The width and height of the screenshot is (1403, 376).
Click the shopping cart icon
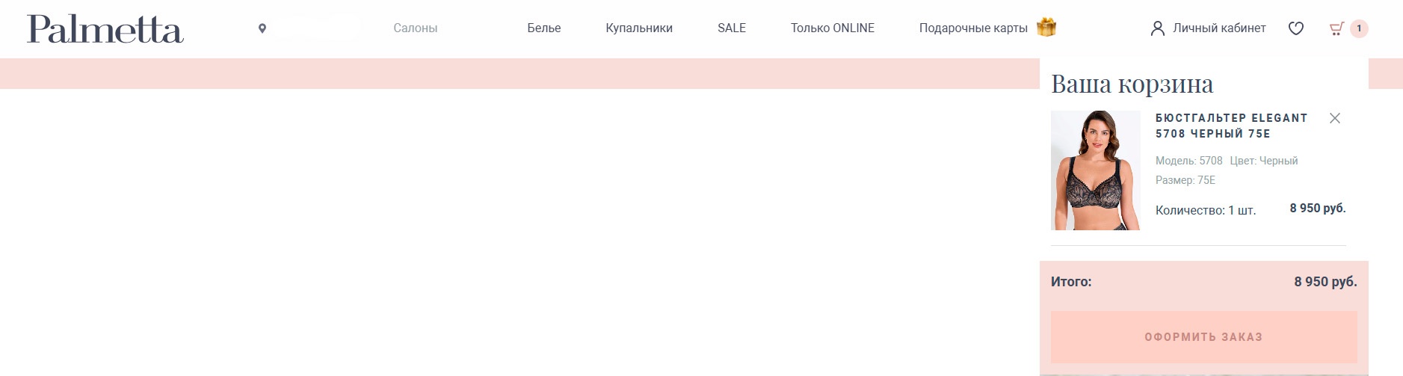[1336, 28]
